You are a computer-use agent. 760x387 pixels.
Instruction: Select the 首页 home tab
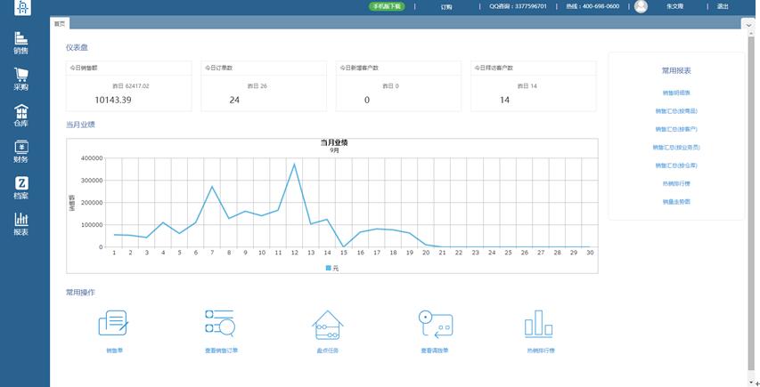click(60, 24)
